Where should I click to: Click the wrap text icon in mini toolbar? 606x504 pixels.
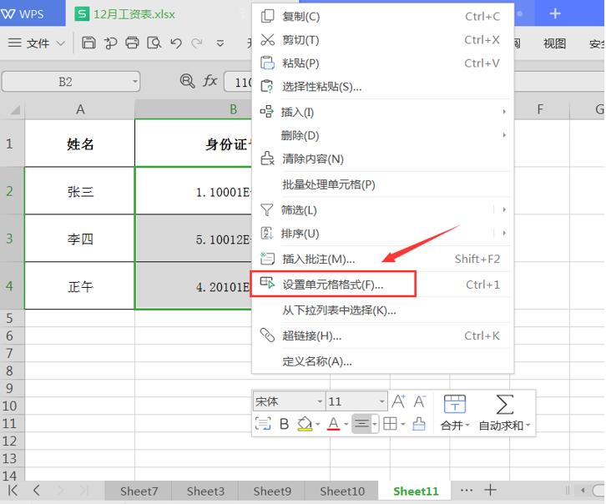[263, 424]
